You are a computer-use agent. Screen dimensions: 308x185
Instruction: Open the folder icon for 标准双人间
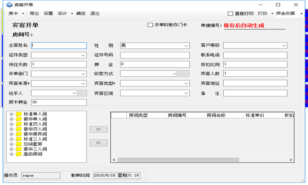coord(19,124)
